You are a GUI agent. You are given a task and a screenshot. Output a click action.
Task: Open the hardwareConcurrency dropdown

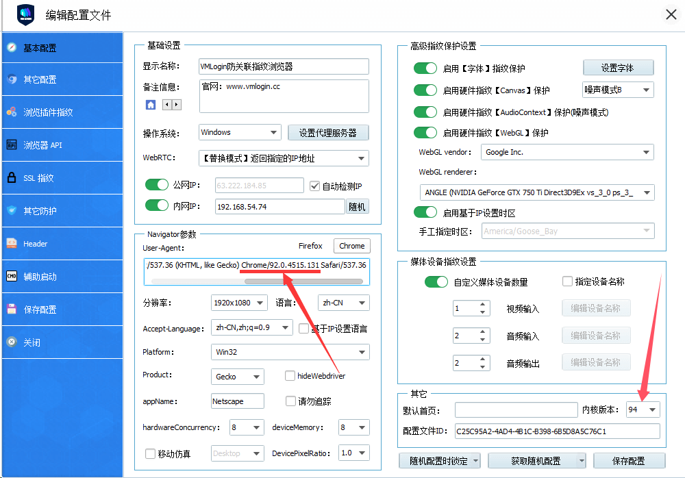point(247,427)
